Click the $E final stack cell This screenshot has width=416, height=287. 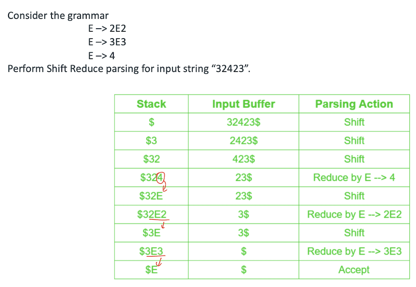(x=151, y=270)
